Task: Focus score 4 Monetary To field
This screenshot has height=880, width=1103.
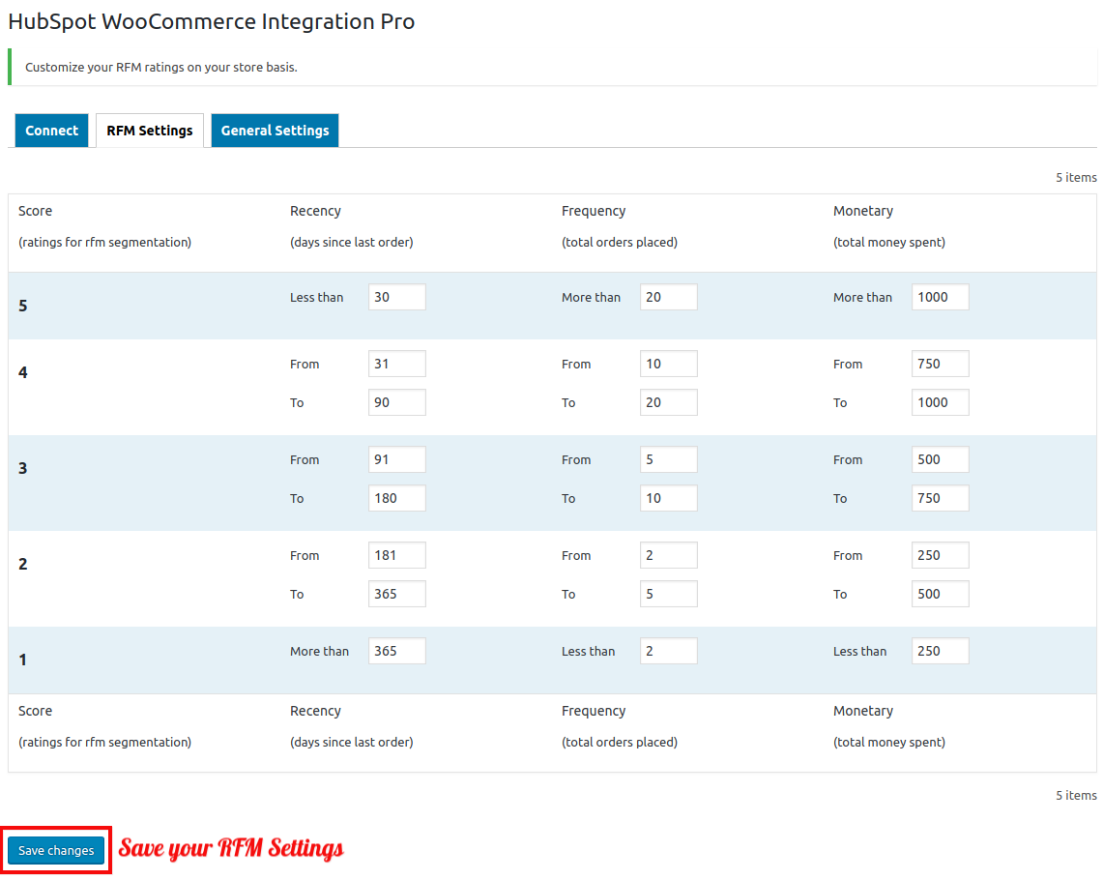Action: pos(940,402)
